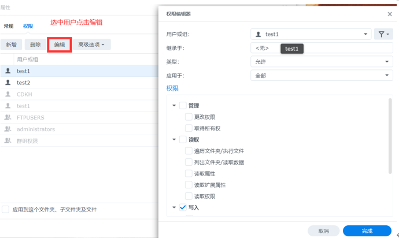
Task: Enable the 管理 permission checkbox
Action: click(183, 106)
